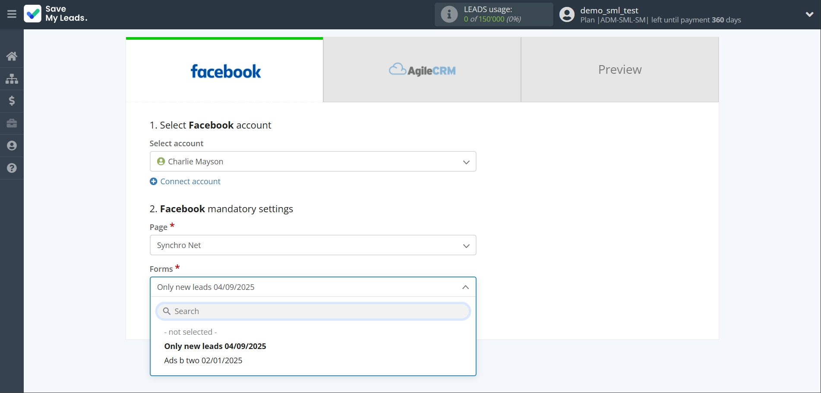Click the LEADS usage info icon
Screen dimensions: 821x393
tap(449, 14)
